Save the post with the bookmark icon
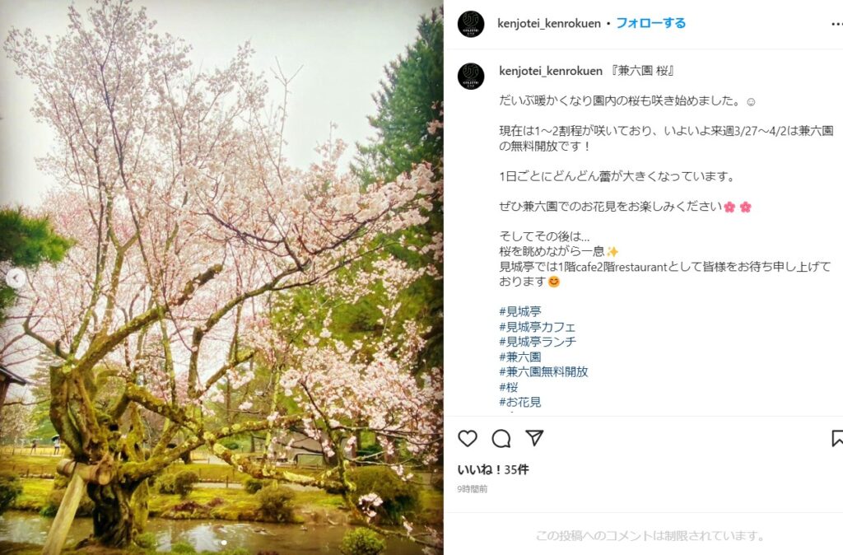The width and height of the screenshot is (843, 555). coord(837,438)
